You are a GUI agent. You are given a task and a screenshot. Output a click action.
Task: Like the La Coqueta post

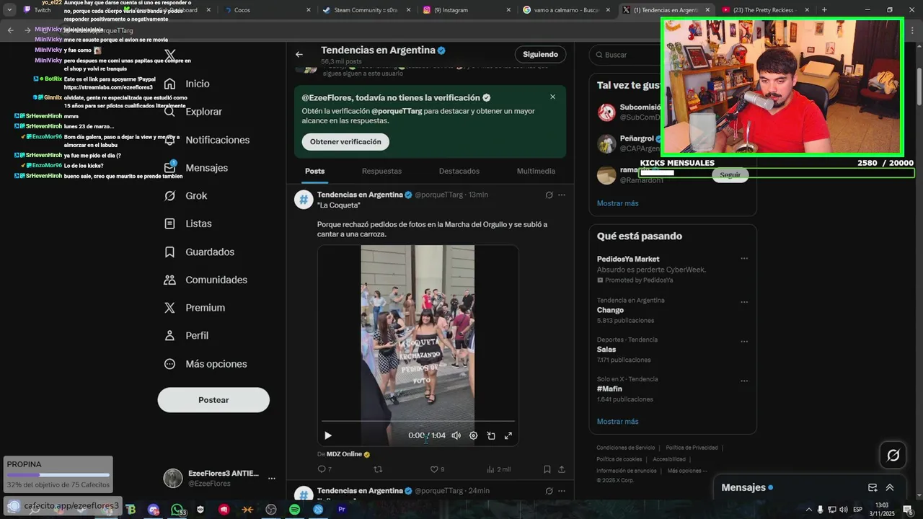[437, 469]
